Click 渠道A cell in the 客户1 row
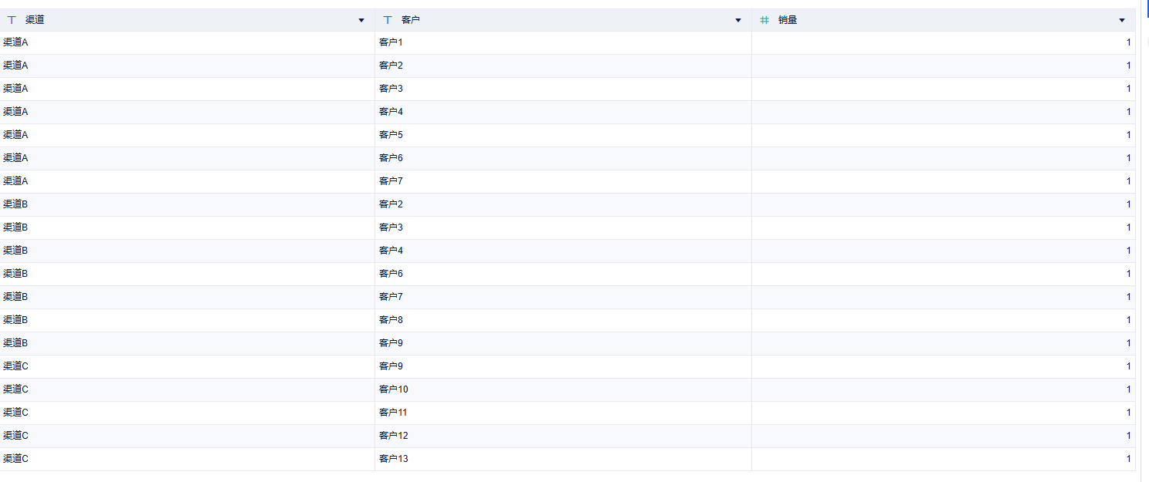This screenshot has height=482, width=1149. 187,42
